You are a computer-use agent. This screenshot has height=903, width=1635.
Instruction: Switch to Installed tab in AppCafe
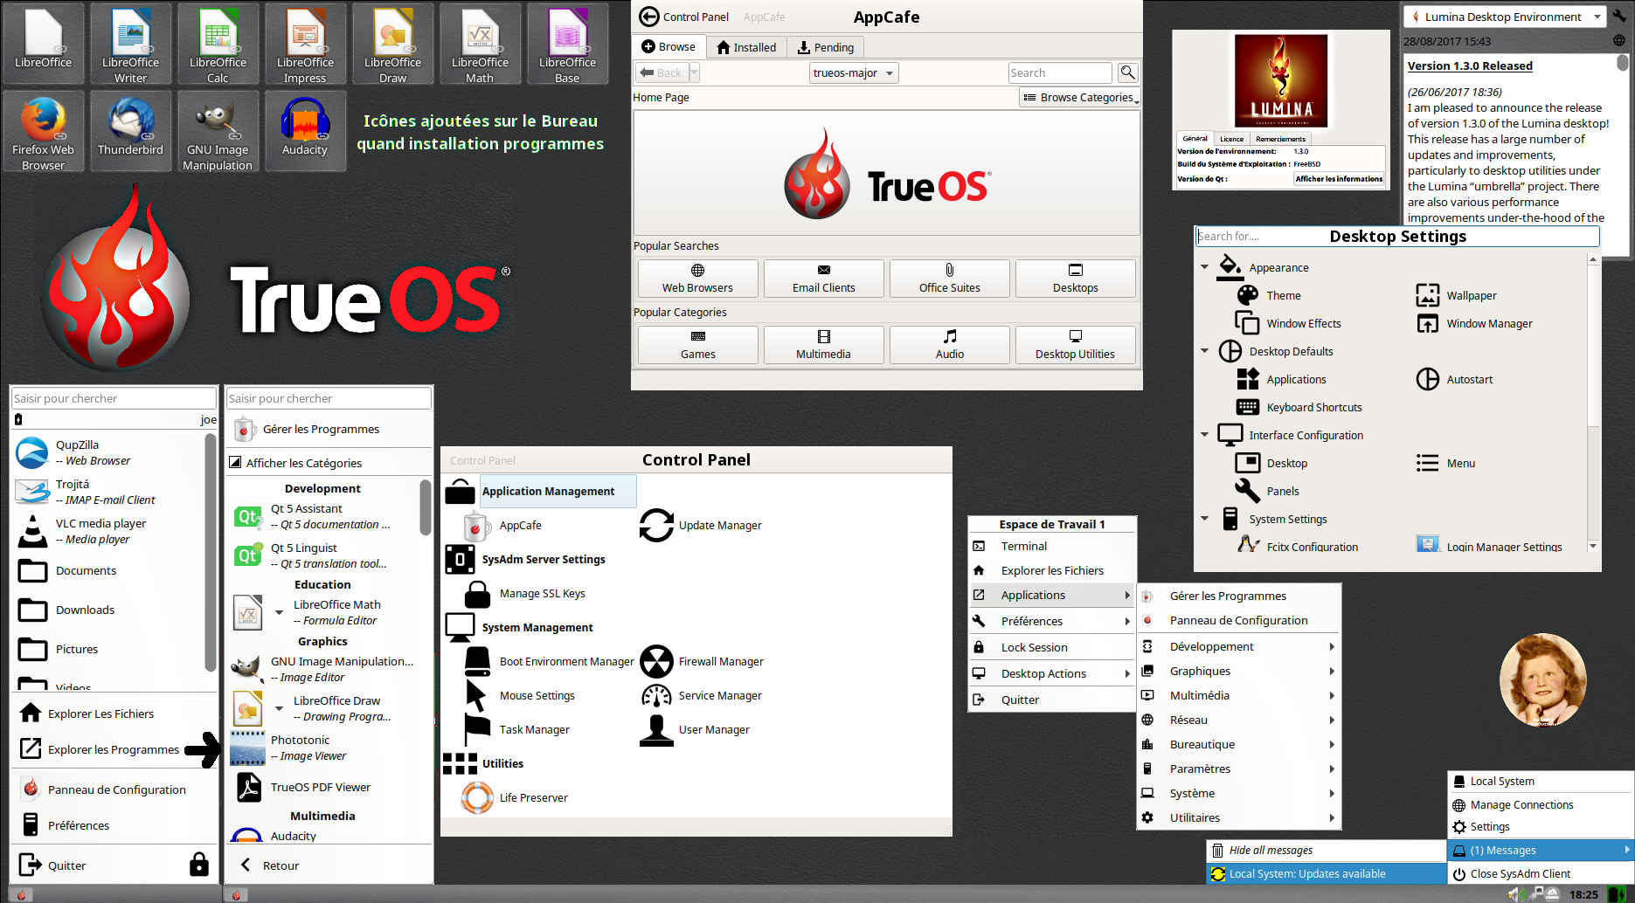point(746,47)
